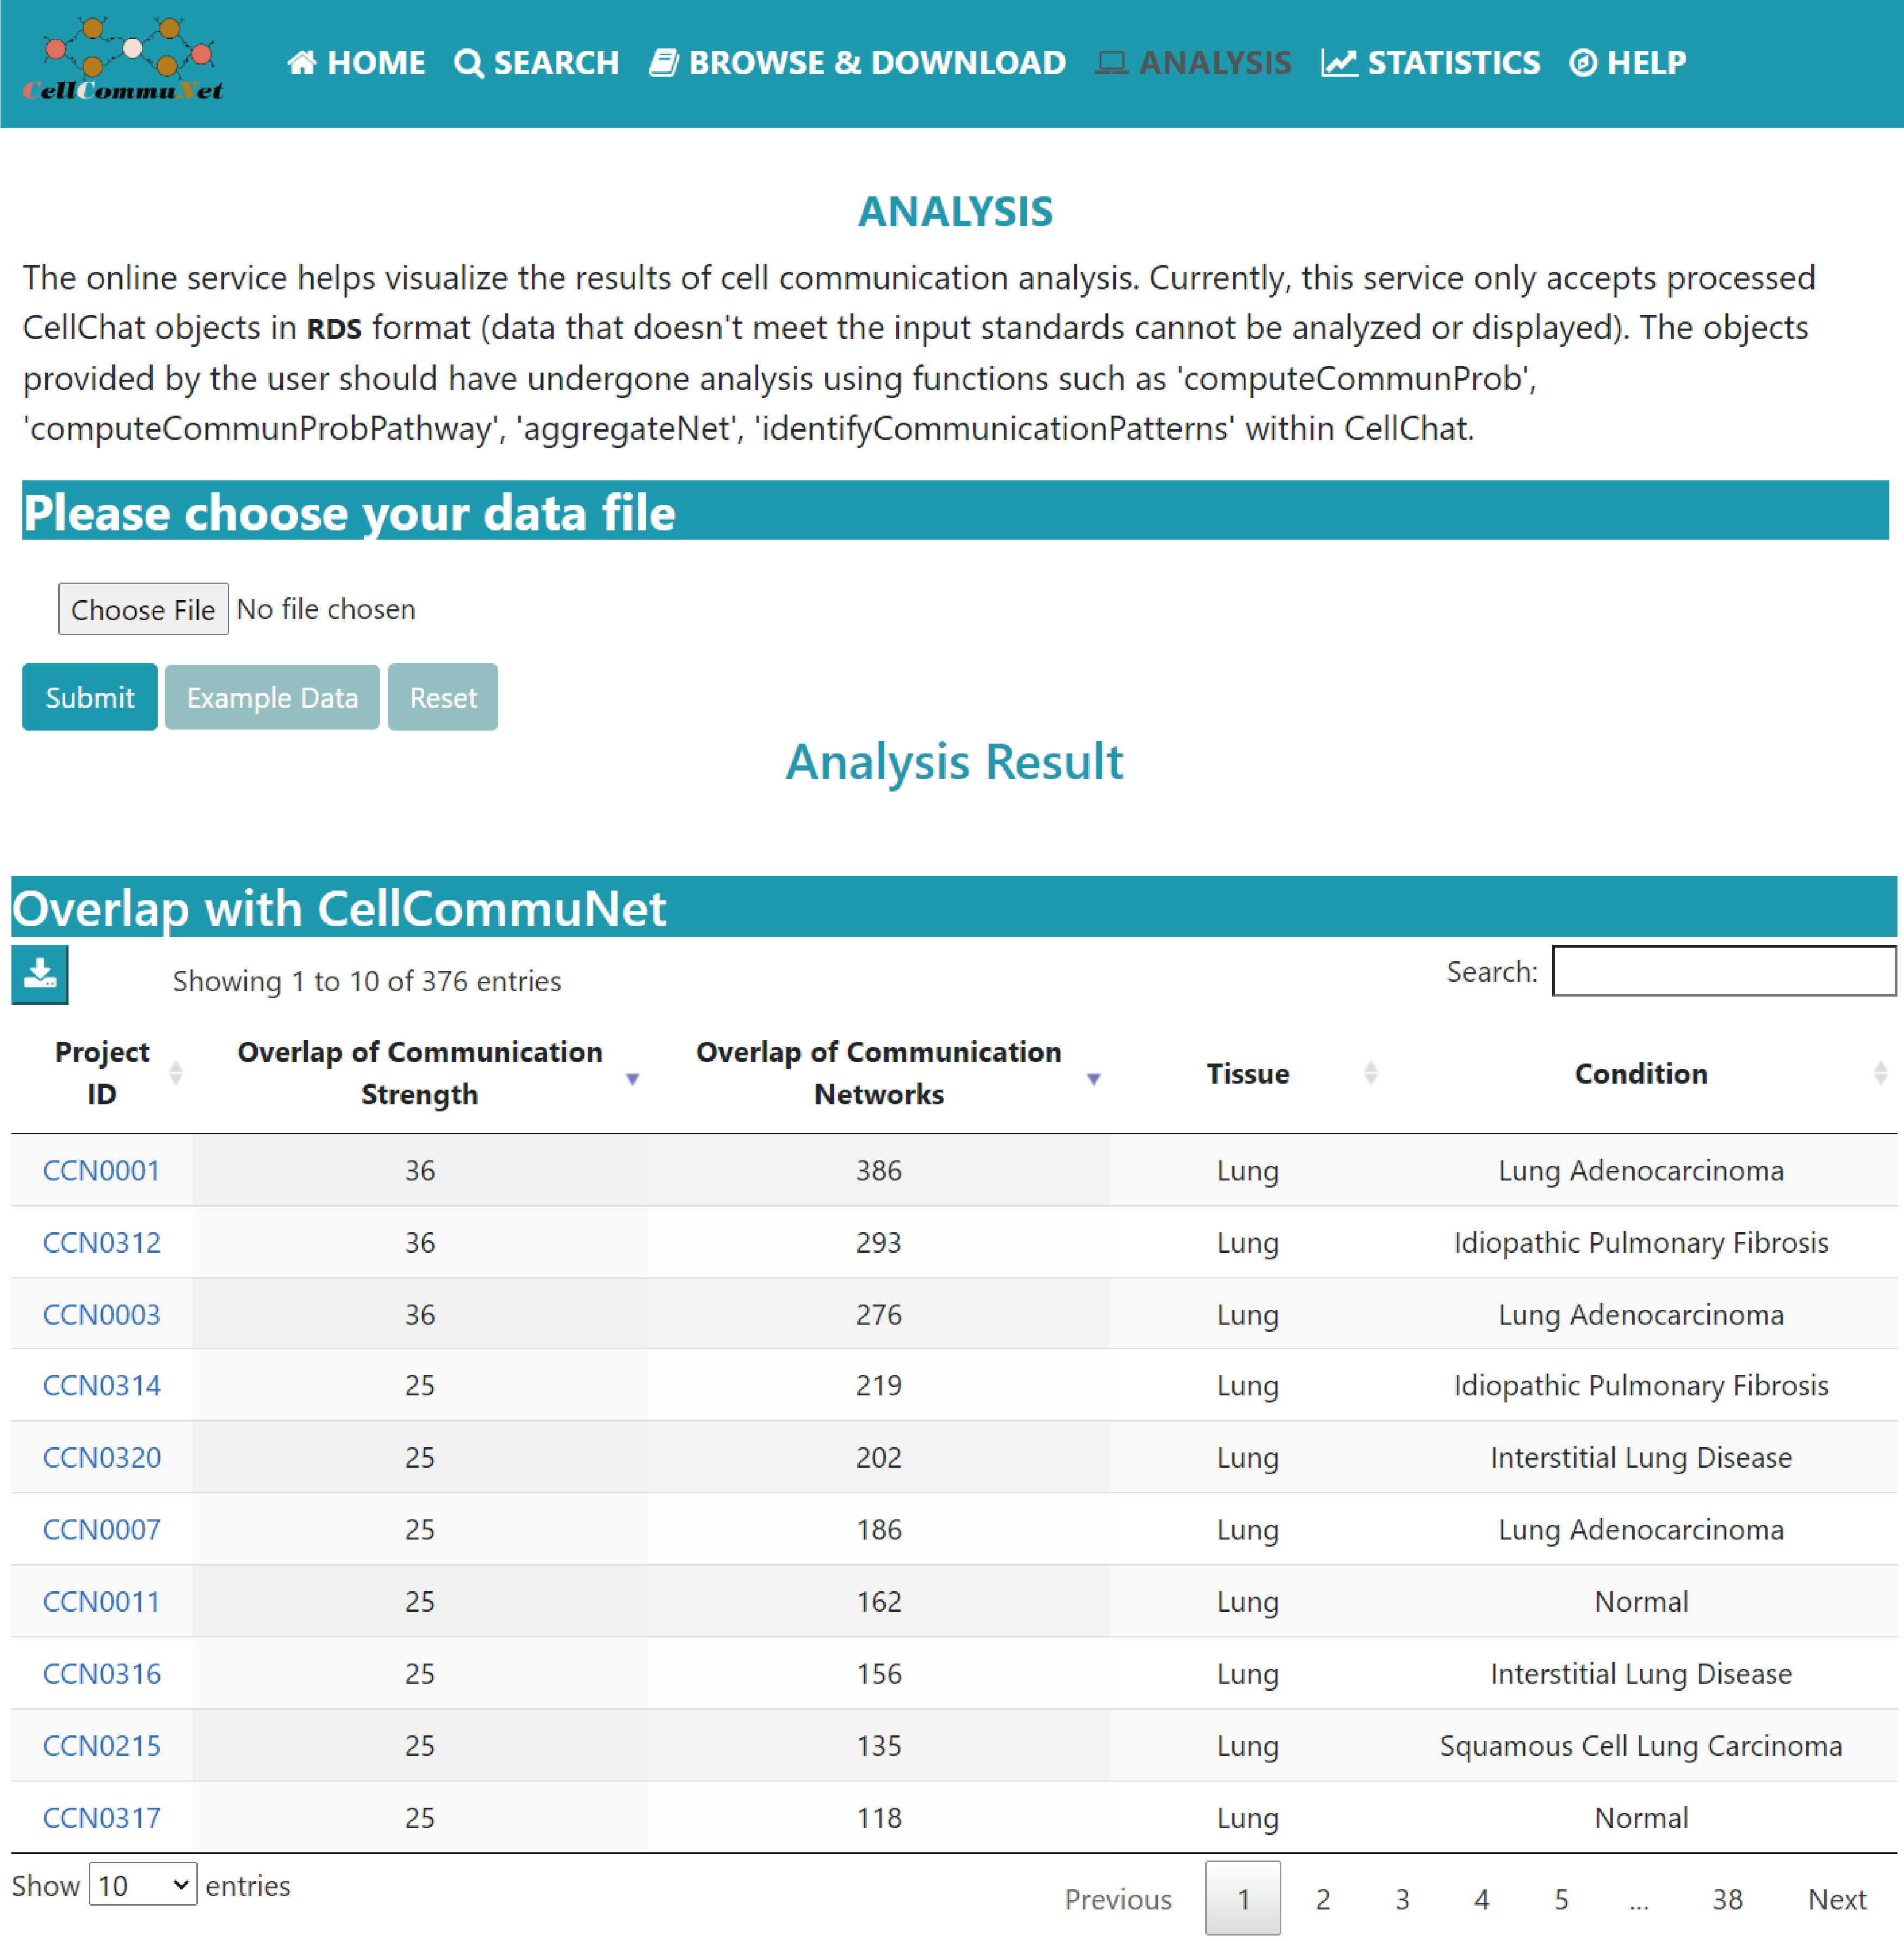Download the overlap table via download icon
The height and width of the screenshot is (1941, 1904).
pos(40,974)
